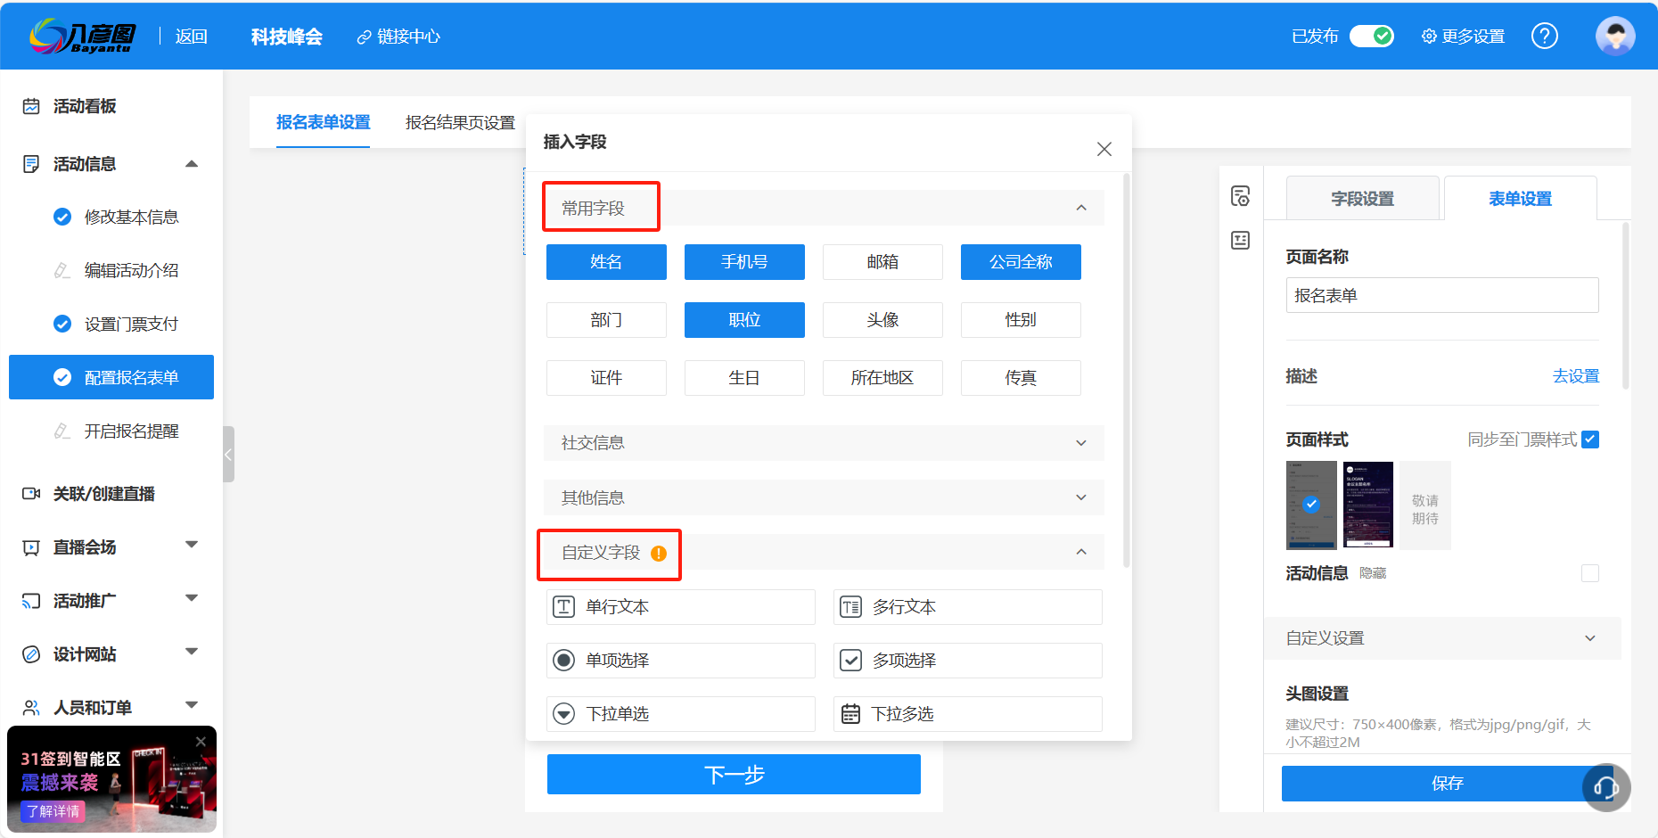The image size is (1658, 838).
Task: Expand the 自定义设置 section
Action: point(1591,637)
